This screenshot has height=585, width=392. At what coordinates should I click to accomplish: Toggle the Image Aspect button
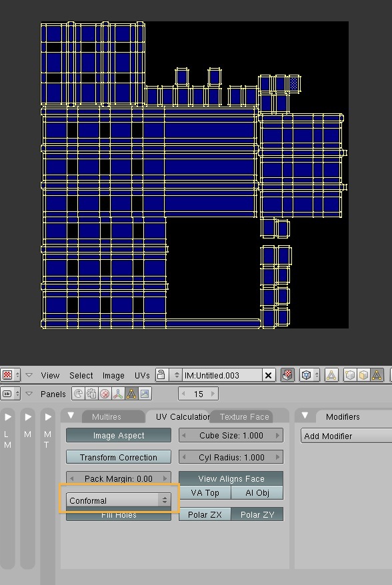[x=119, y=435]
